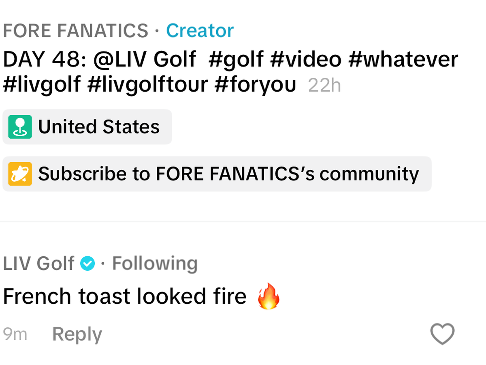Open the #livgolf hashtag

[x=42, y=85]
